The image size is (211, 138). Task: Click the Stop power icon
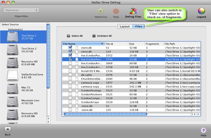coord(116,11)
